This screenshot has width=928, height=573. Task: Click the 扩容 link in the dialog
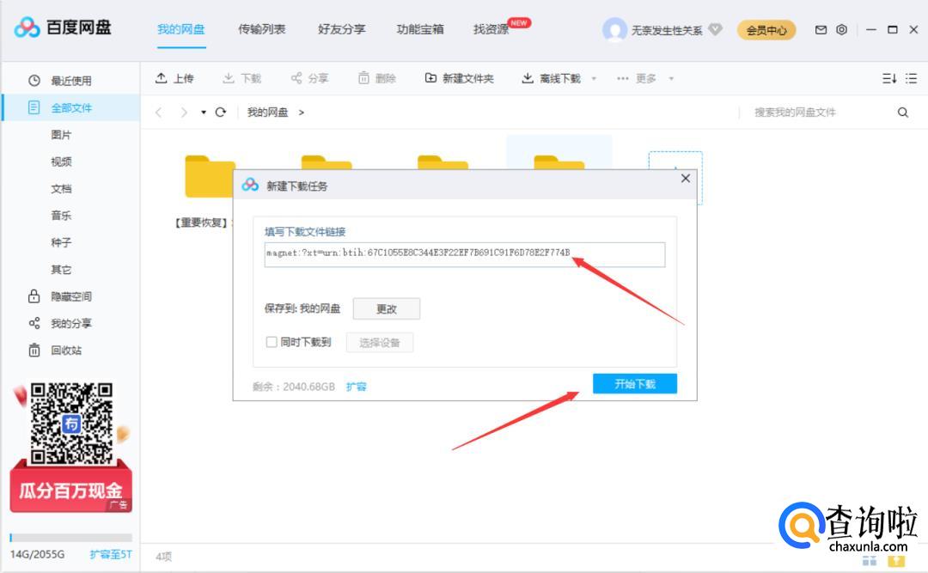click(x=356, y=387)
